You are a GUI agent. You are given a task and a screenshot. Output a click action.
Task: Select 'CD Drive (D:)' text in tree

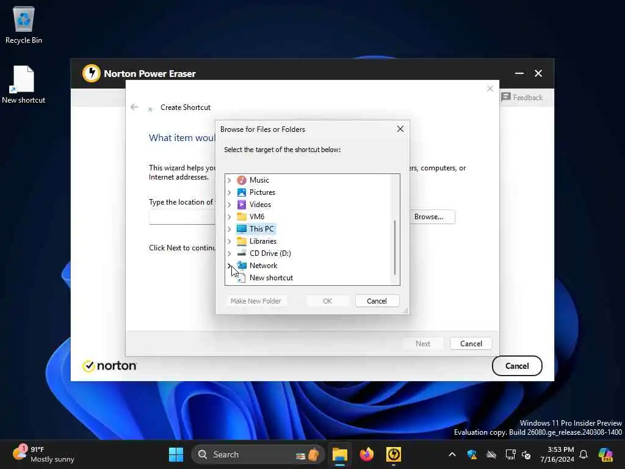[270, 253]
